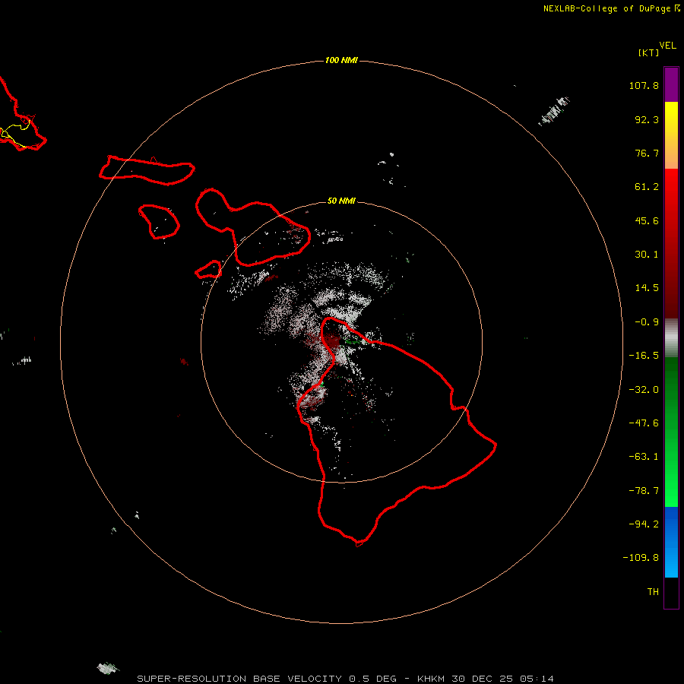Image resolution: width=684 pixels, height=684 pixels.
Task: Pick the yellow-orange segment of the velocity scale
Action: pos(671,135)
